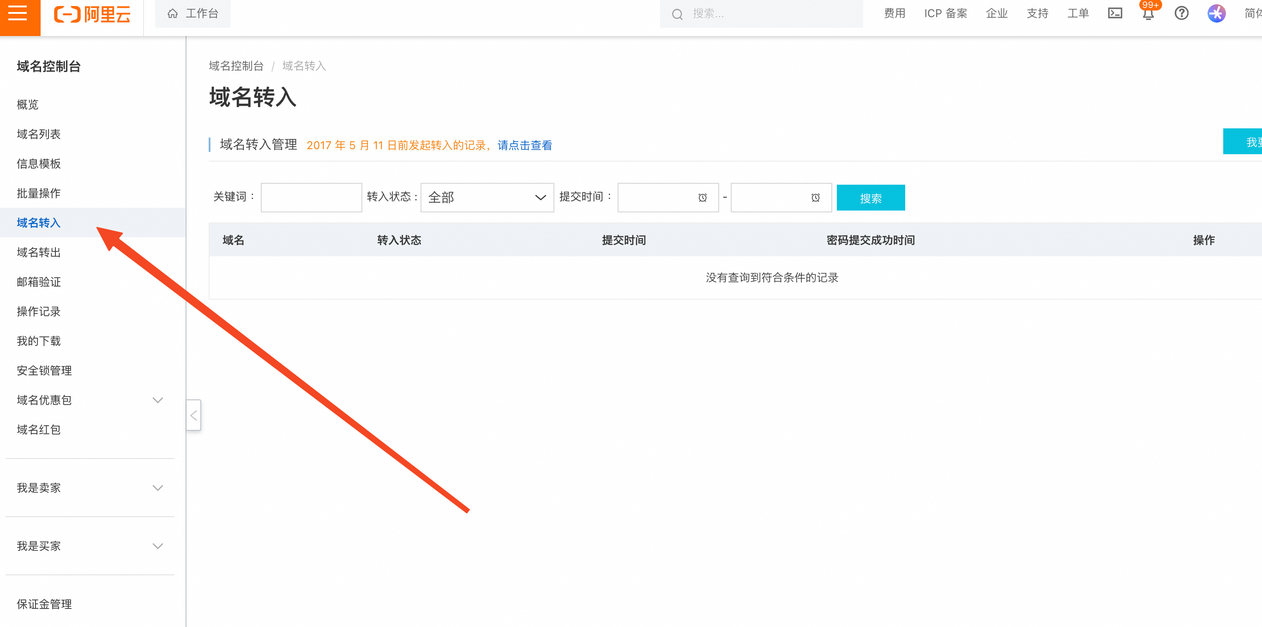
Task: Expand the 域名优惠包 submenu
Action: tap(157, 400)
